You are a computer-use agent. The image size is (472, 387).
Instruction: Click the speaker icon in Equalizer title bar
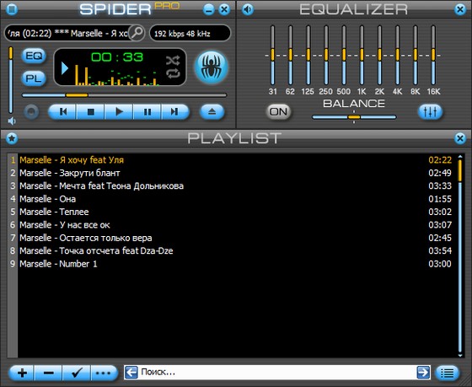(248, 9)
